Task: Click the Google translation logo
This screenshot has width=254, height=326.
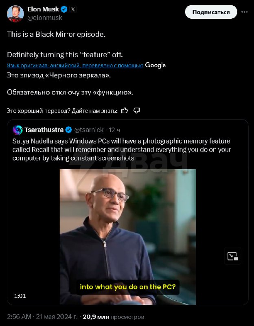Action: point(155,65)
